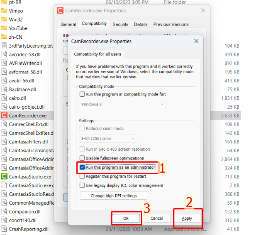Viewport: 256px width, 235px height.
Task: Select Compatibility for all users tab
Action: [98, 54]
